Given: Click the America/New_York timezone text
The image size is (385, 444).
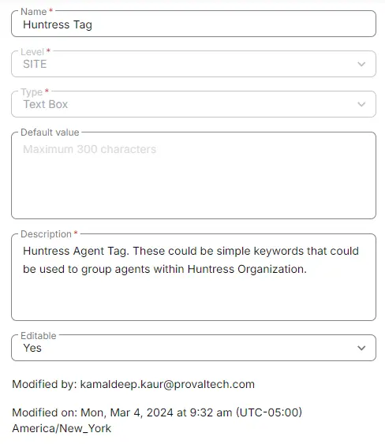Looking at the screenshot, I should 62,428.
